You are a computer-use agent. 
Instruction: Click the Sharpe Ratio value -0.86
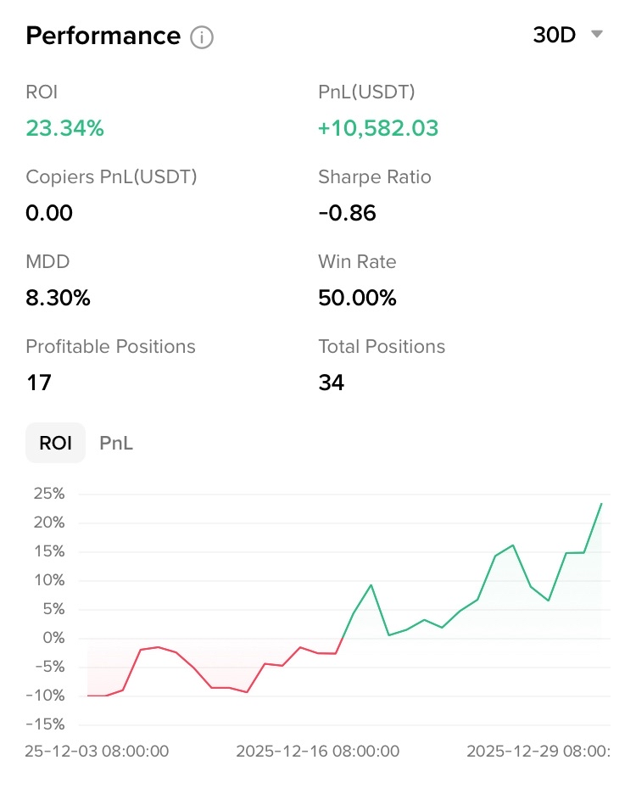(x=347, y=213)
